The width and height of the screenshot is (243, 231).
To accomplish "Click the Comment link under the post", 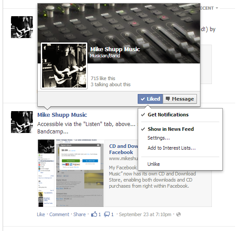I will (x=59, y=214).
